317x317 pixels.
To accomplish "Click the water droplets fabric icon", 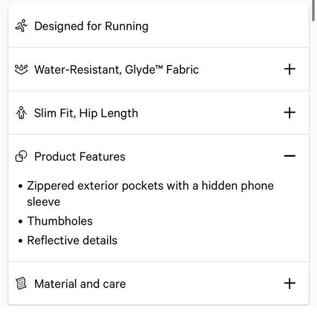I will 21,69.
